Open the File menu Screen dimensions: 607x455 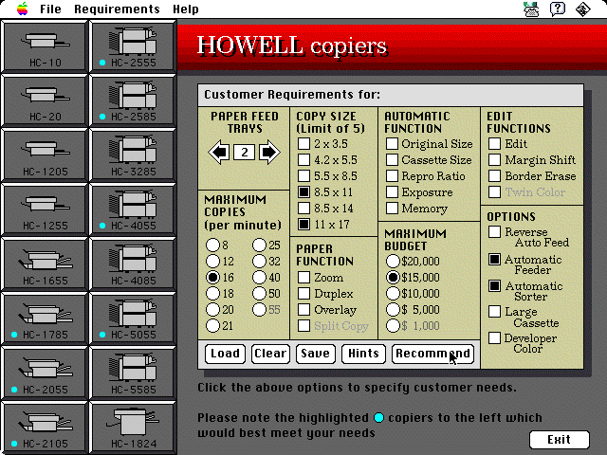click(50, 9)
